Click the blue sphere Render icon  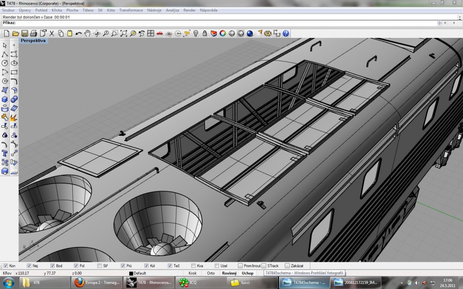(250, 33)
